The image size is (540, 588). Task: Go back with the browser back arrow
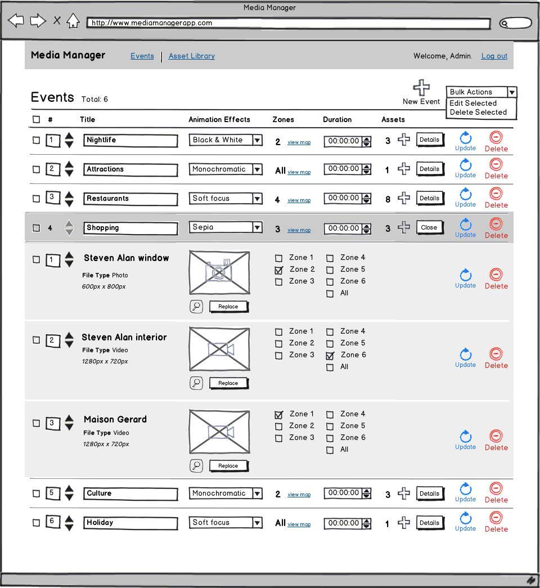(x=16, y=21)
